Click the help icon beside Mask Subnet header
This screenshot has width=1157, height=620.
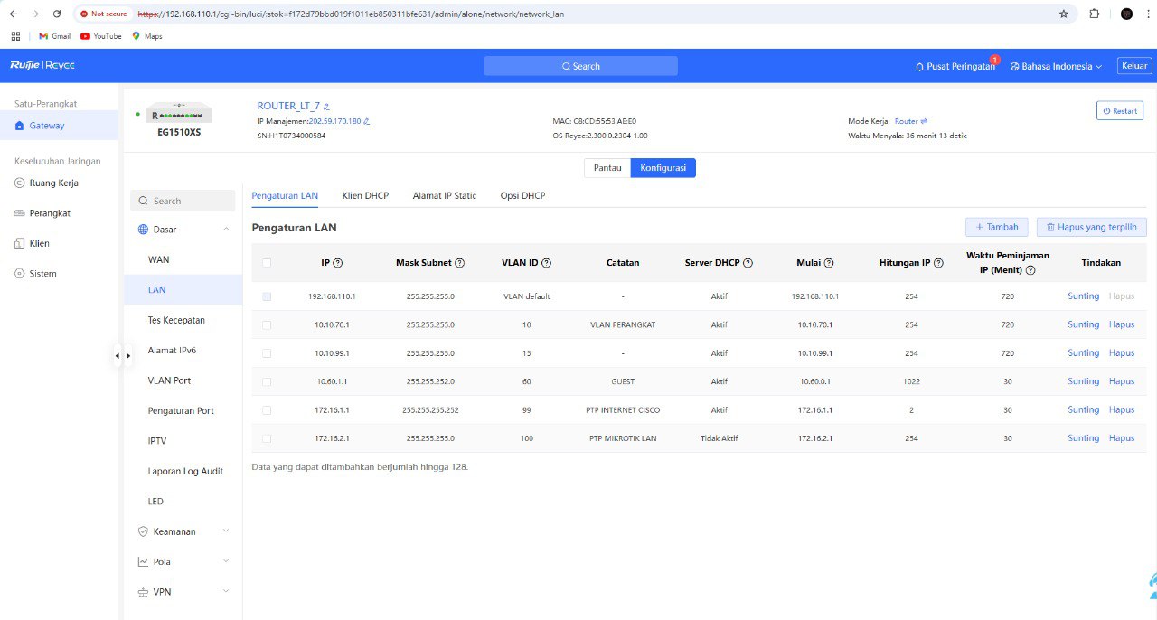[x=459, y=263]
